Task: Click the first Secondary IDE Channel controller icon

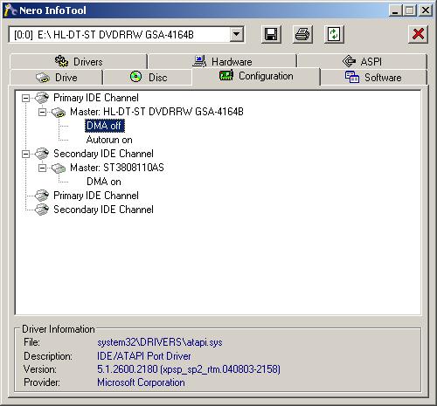Action: 42,154
